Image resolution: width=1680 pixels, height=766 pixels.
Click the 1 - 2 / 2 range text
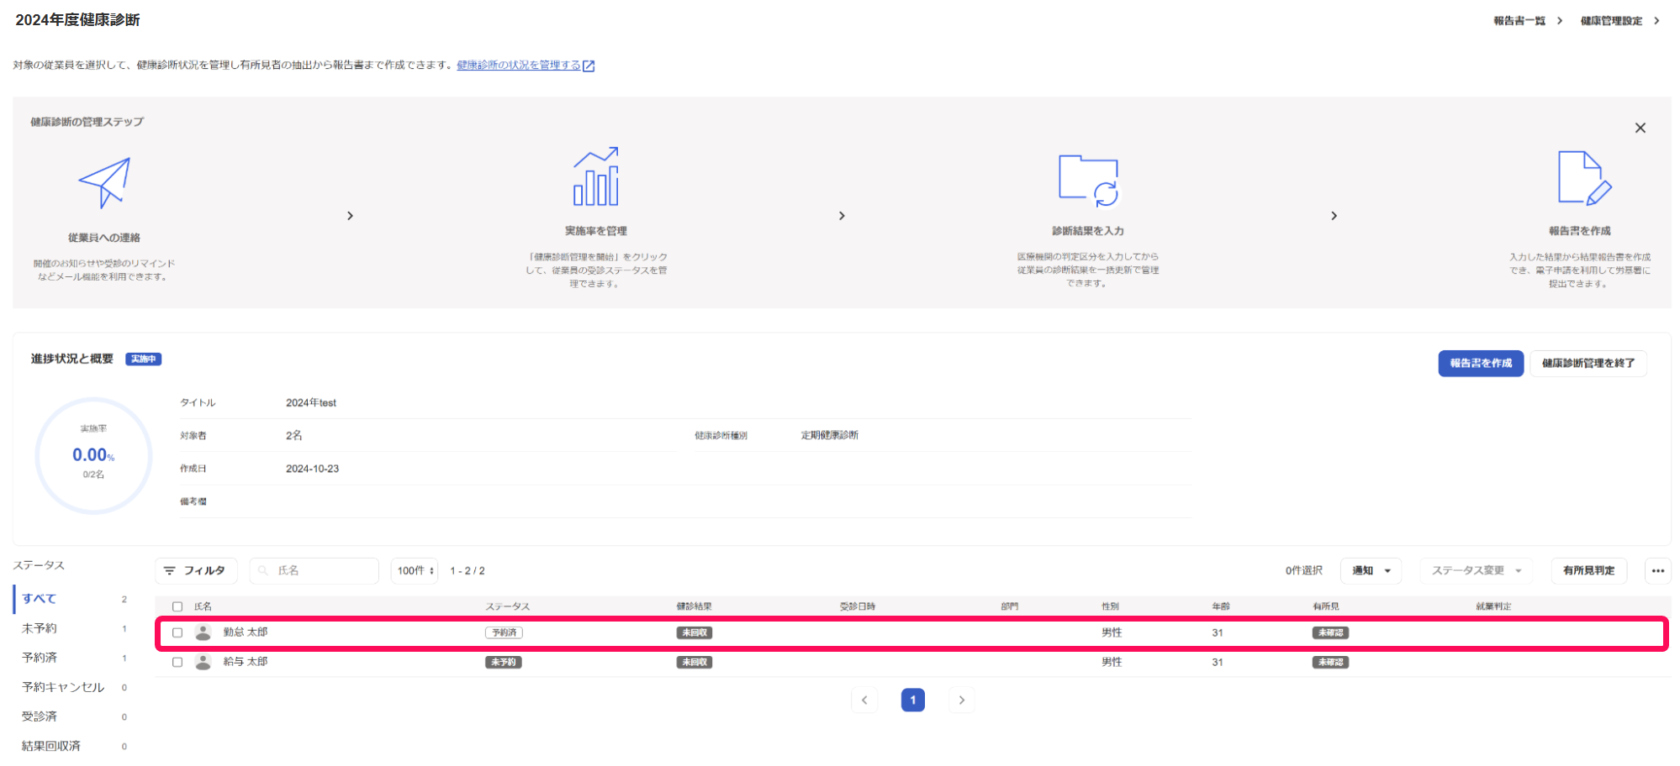[x=468, y=570]
